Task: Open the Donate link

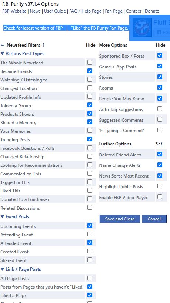Action: (x=152, y=11)
